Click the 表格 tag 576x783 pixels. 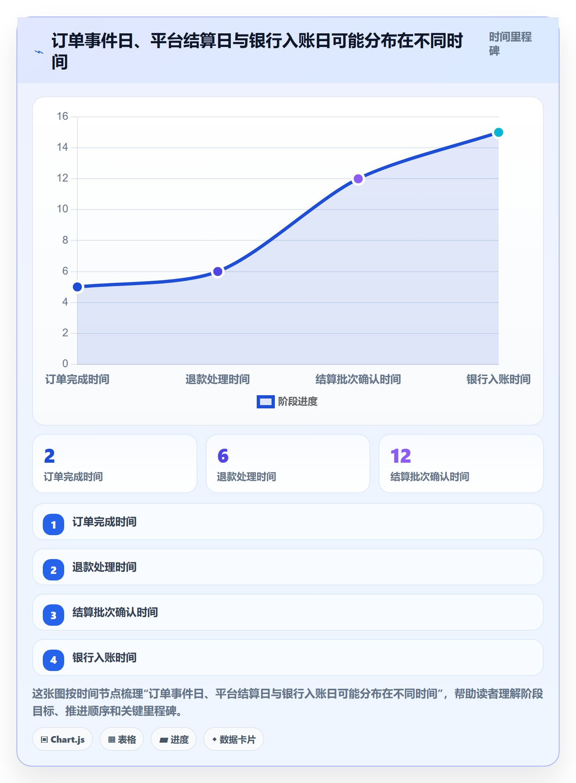(122, 739)
